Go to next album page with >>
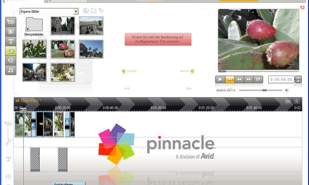Image resolution: width=309 pixels, height=185 pixels. (189, 89)
